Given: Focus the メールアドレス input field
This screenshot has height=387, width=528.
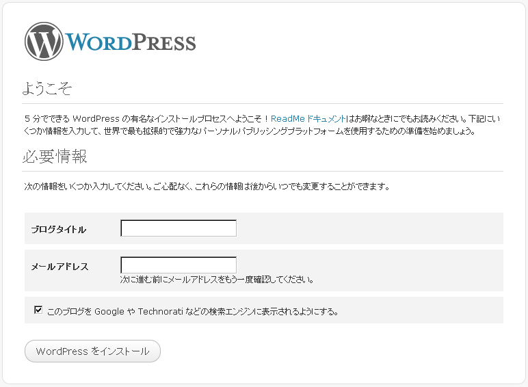Looking at the screenshot, I should 179,265.
